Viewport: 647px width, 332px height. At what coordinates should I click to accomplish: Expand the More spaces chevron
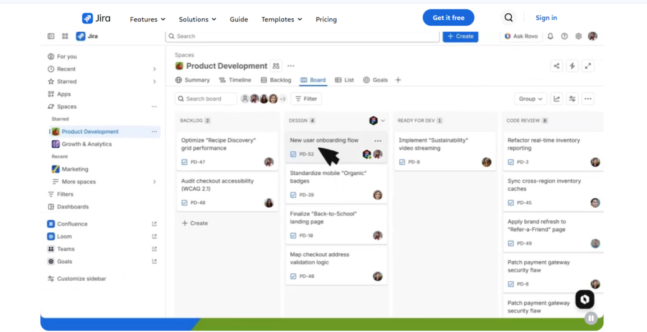tap(154, 182)
